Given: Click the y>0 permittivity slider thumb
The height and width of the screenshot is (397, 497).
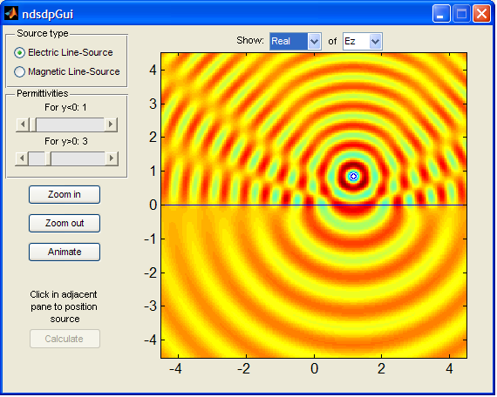Looking at the screenshot, I should point(48,158).
